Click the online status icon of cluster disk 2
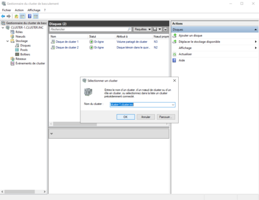The height and width of the screenshot is (200, 259). click(x=91, y=47)
